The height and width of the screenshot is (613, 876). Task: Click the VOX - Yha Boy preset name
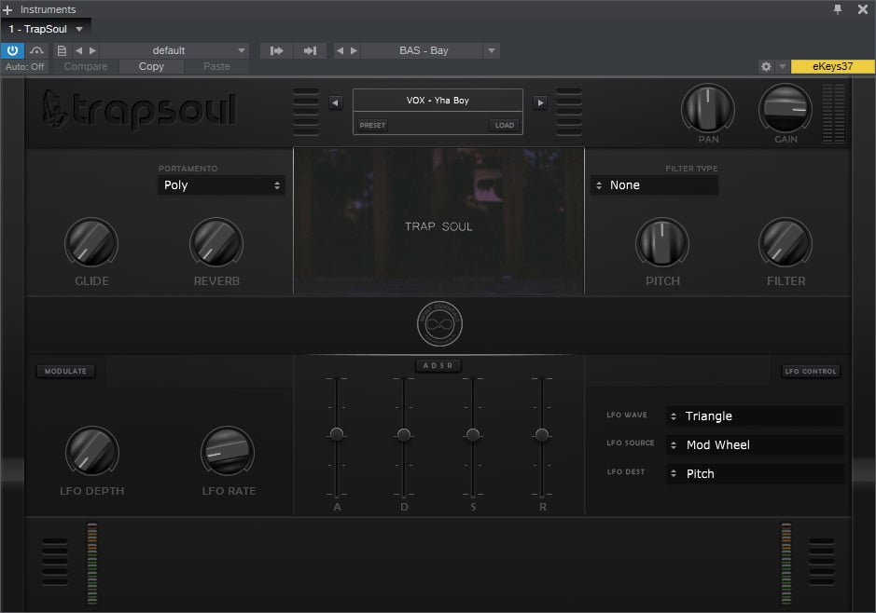pos(438,101)
